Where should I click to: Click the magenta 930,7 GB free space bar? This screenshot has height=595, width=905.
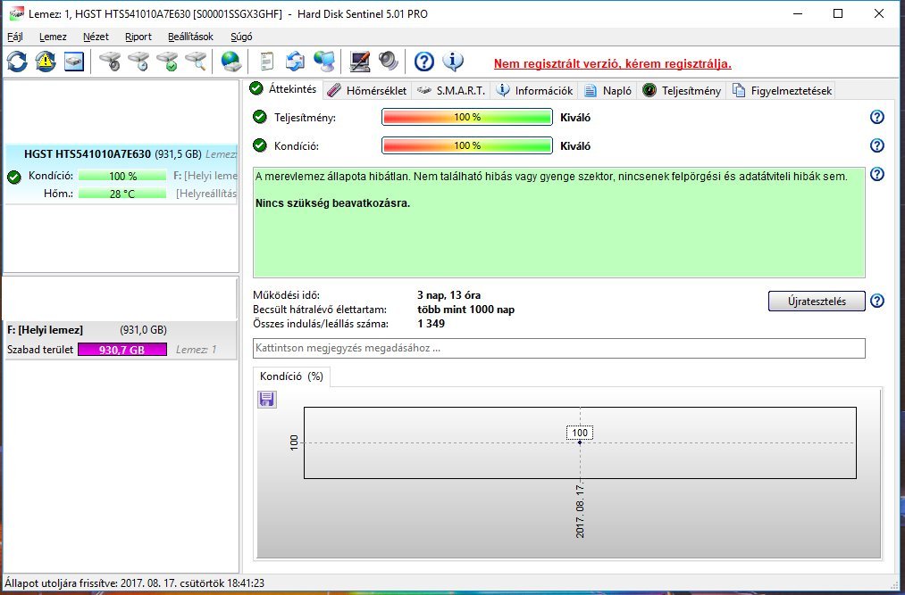(122, 350)
